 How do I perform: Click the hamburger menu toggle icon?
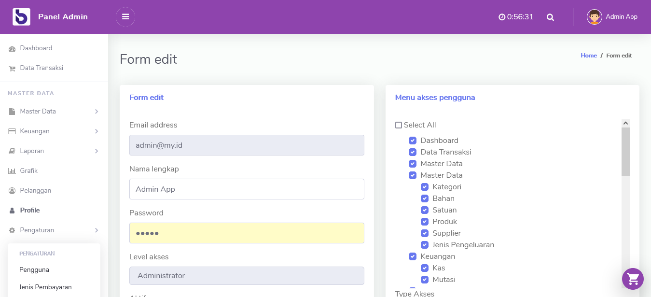(125, 17)
